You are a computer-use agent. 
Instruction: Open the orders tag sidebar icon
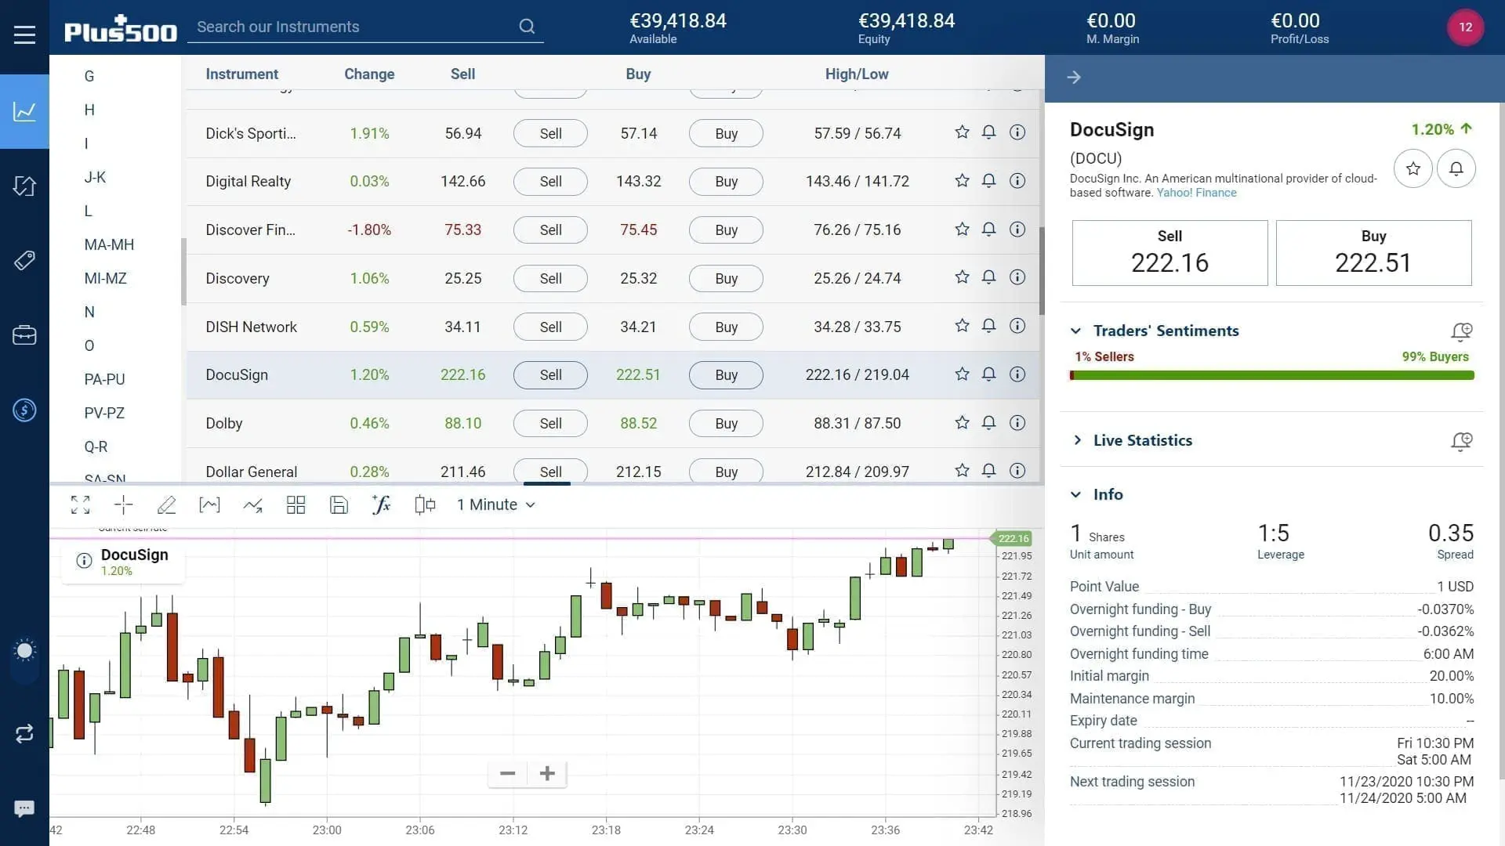[24, 260]
